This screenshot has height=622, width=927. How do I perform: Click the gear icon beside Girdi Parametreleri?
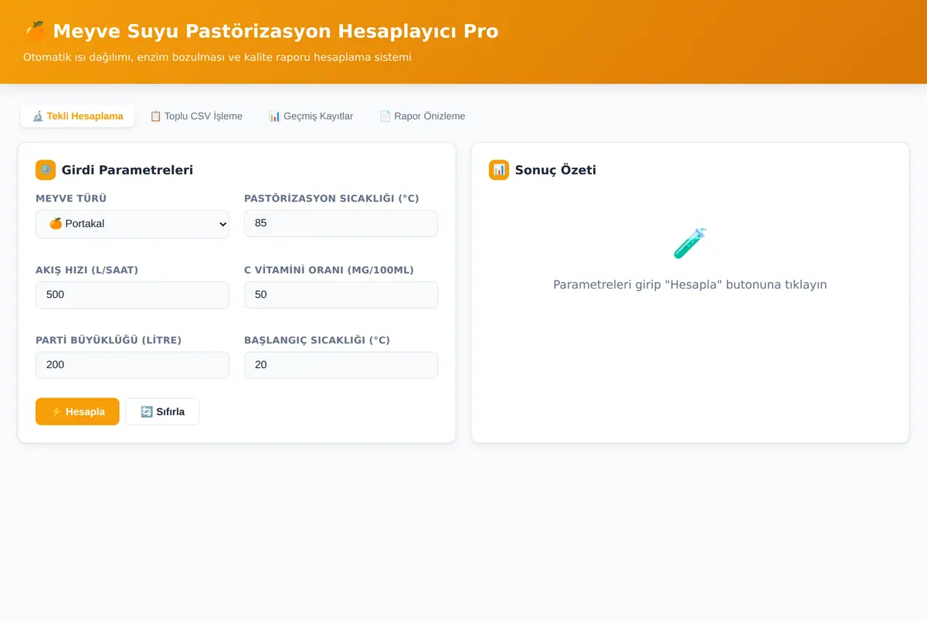click(46, 170)
